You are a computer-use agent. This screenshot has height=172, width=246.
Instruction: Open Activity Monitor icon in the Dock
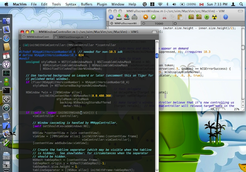(x=7, y=73)
